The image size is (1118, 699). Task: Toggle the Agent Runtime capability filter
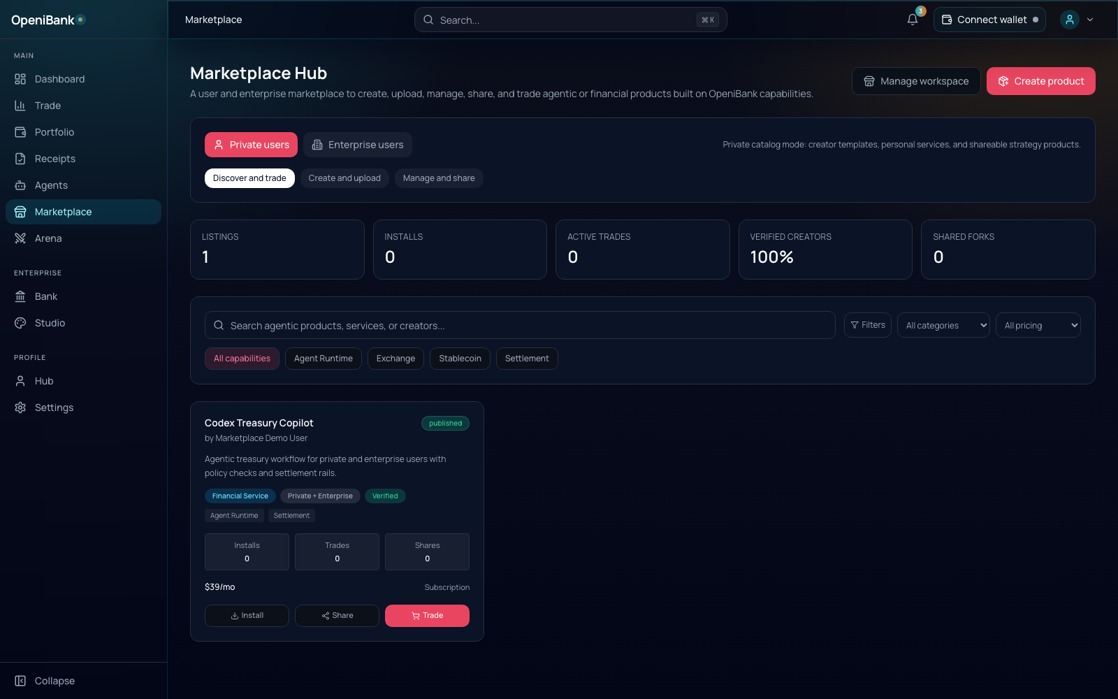[x=323, y=359]
